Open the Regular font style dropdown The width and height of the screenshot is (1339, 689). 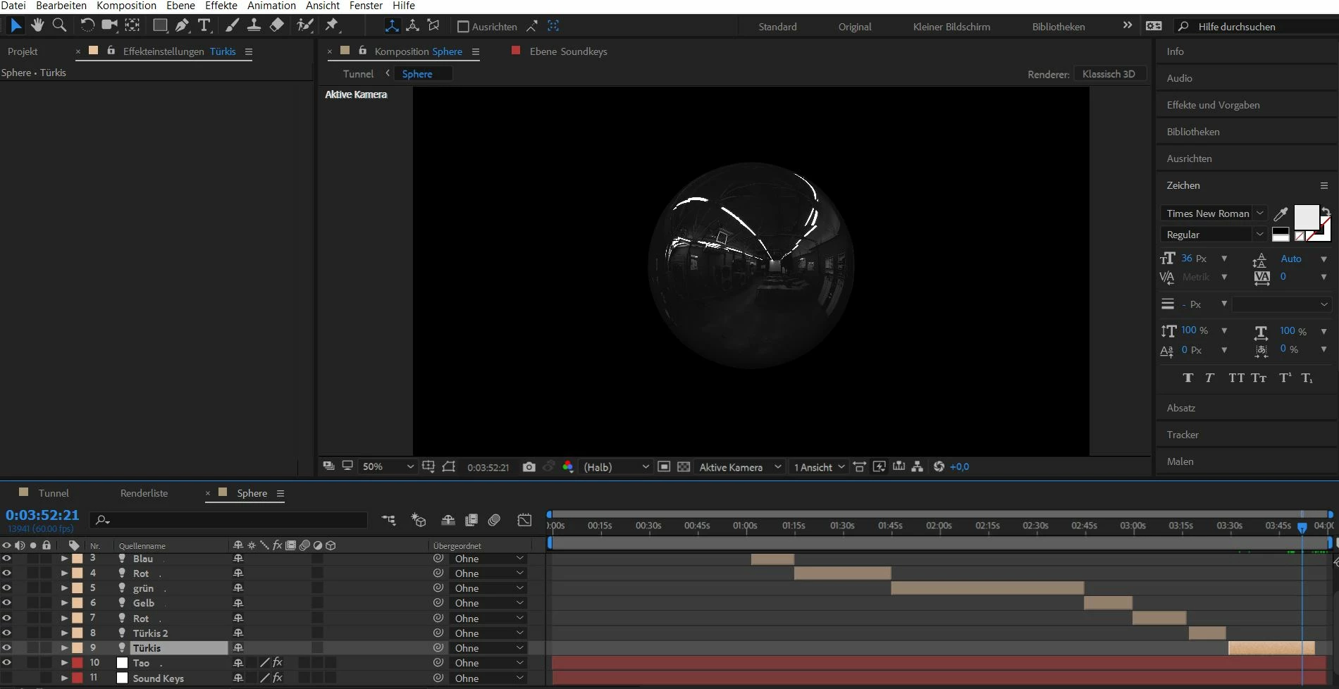pos(1213,235)
